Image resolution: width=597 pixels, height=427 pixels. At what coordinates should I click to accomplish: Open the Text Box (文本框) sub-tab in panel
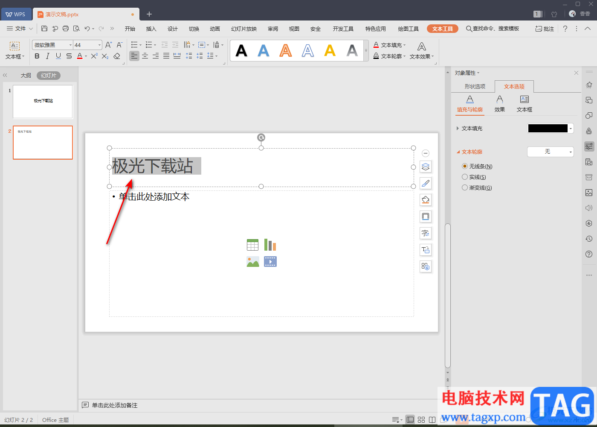[525, 104]
